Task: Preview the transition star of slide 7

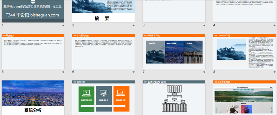Action: click(x=204, y=72)
